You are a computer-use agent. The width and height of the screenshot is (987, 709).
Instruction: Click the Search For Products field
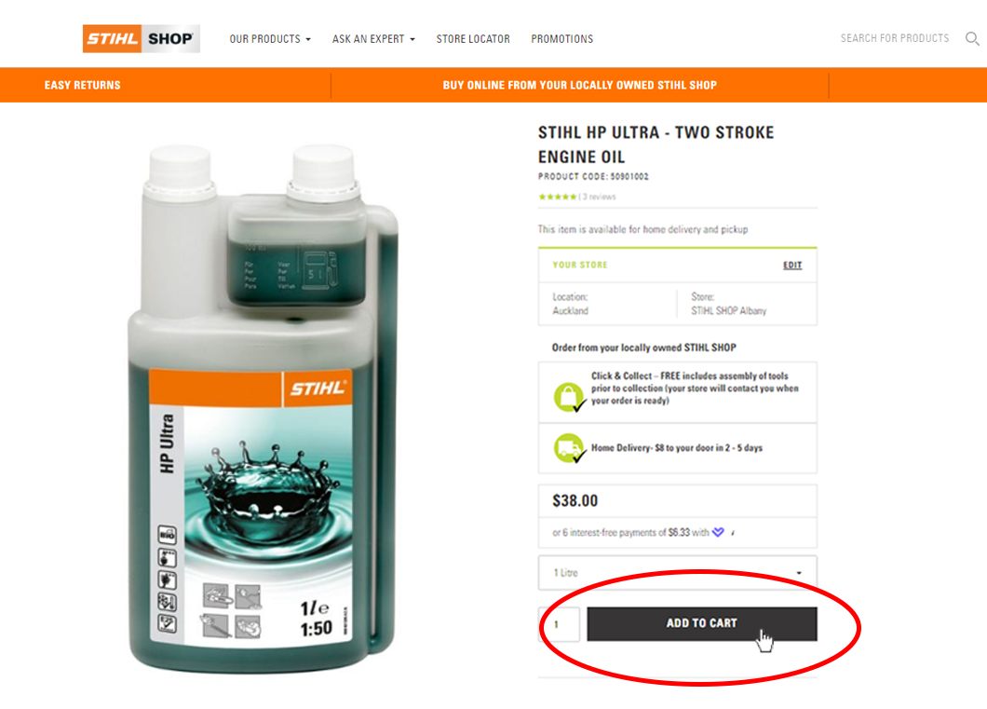tap(895, 38)
